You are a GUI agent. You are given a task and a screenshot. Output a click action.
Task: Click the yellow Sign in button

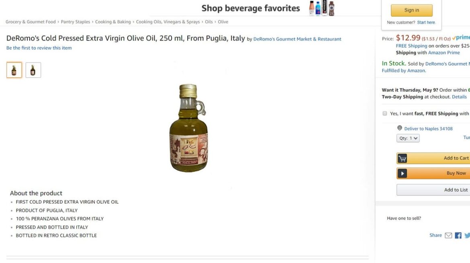click(411, 10)
